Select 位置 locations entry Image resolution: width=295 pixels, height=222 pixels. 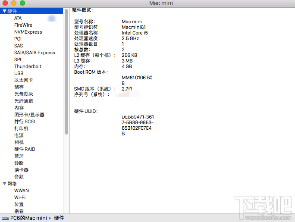click(x=19, y=204)
